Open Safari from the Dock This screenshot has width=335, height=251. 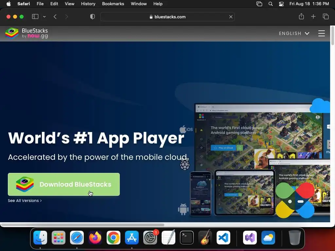(x=77, y=238)
